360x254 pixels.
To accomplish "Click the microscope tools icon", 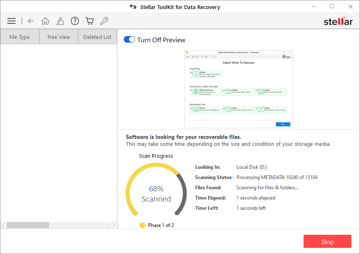I will [60, 21].
